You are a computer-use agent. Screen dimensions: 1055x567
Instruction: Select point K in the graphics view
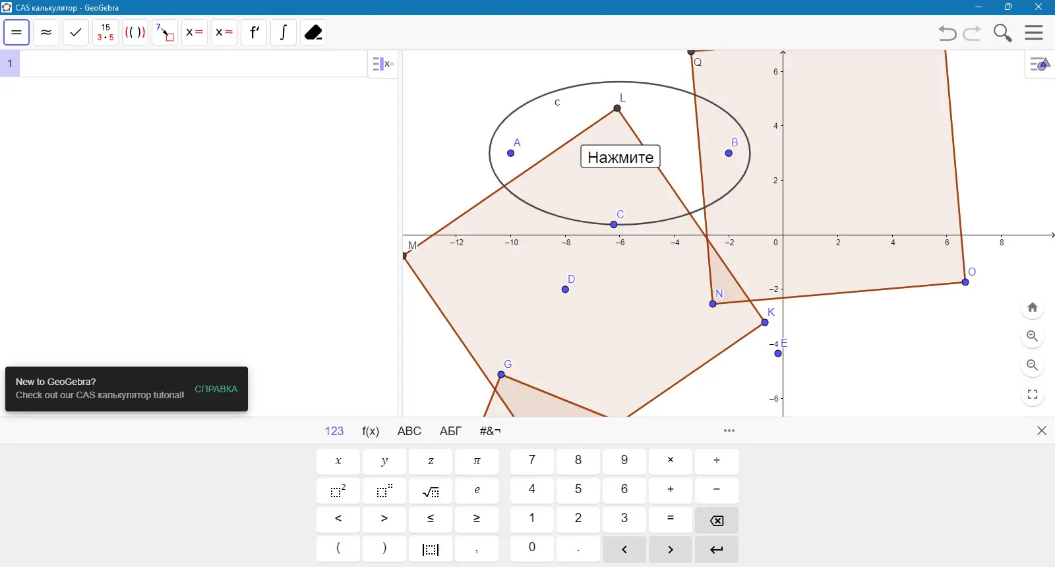pos(765,322)
